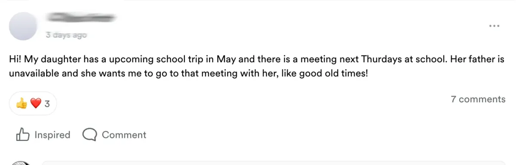Image resolution: width=516 pixels, height=165 pixels.
Task: Open the '7 comments' link
Action: click(x=478, y=99)
